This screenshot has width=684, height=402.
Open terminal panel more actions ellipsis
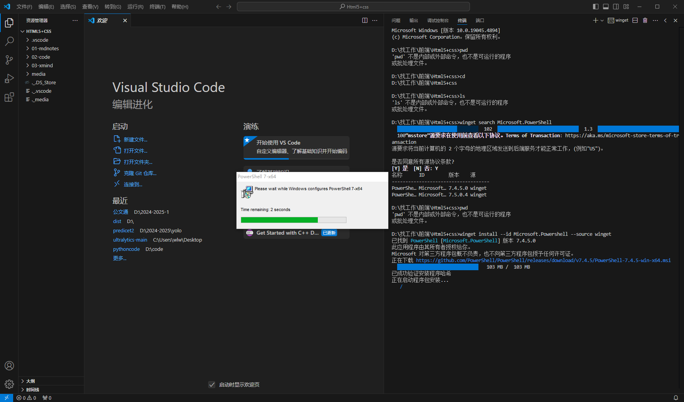click(x=655, y=20)
